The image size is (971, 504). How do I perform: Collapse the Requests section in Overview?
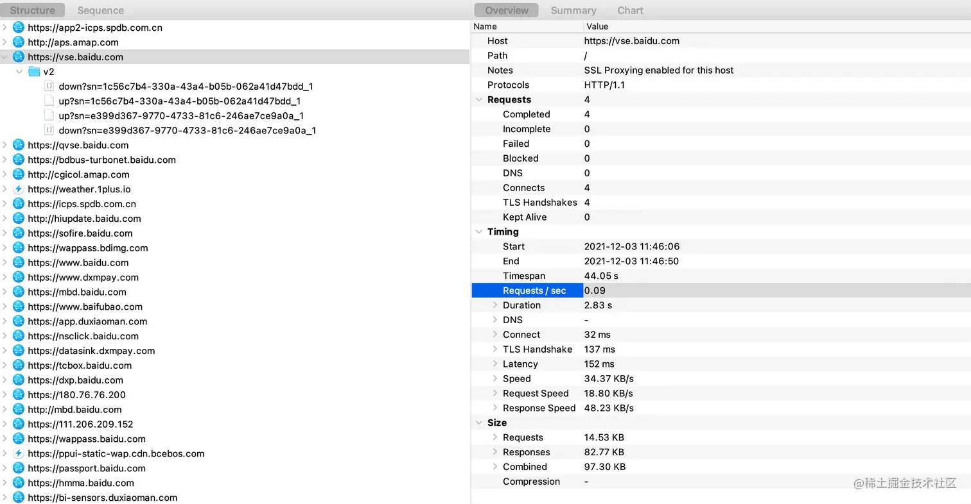(478, 99)
